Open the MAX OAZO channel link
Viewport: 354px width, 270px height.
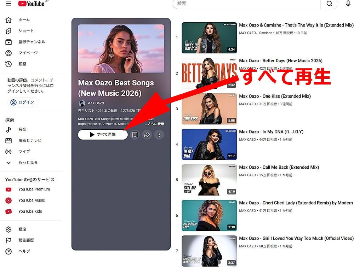click(x=96, y=103)
